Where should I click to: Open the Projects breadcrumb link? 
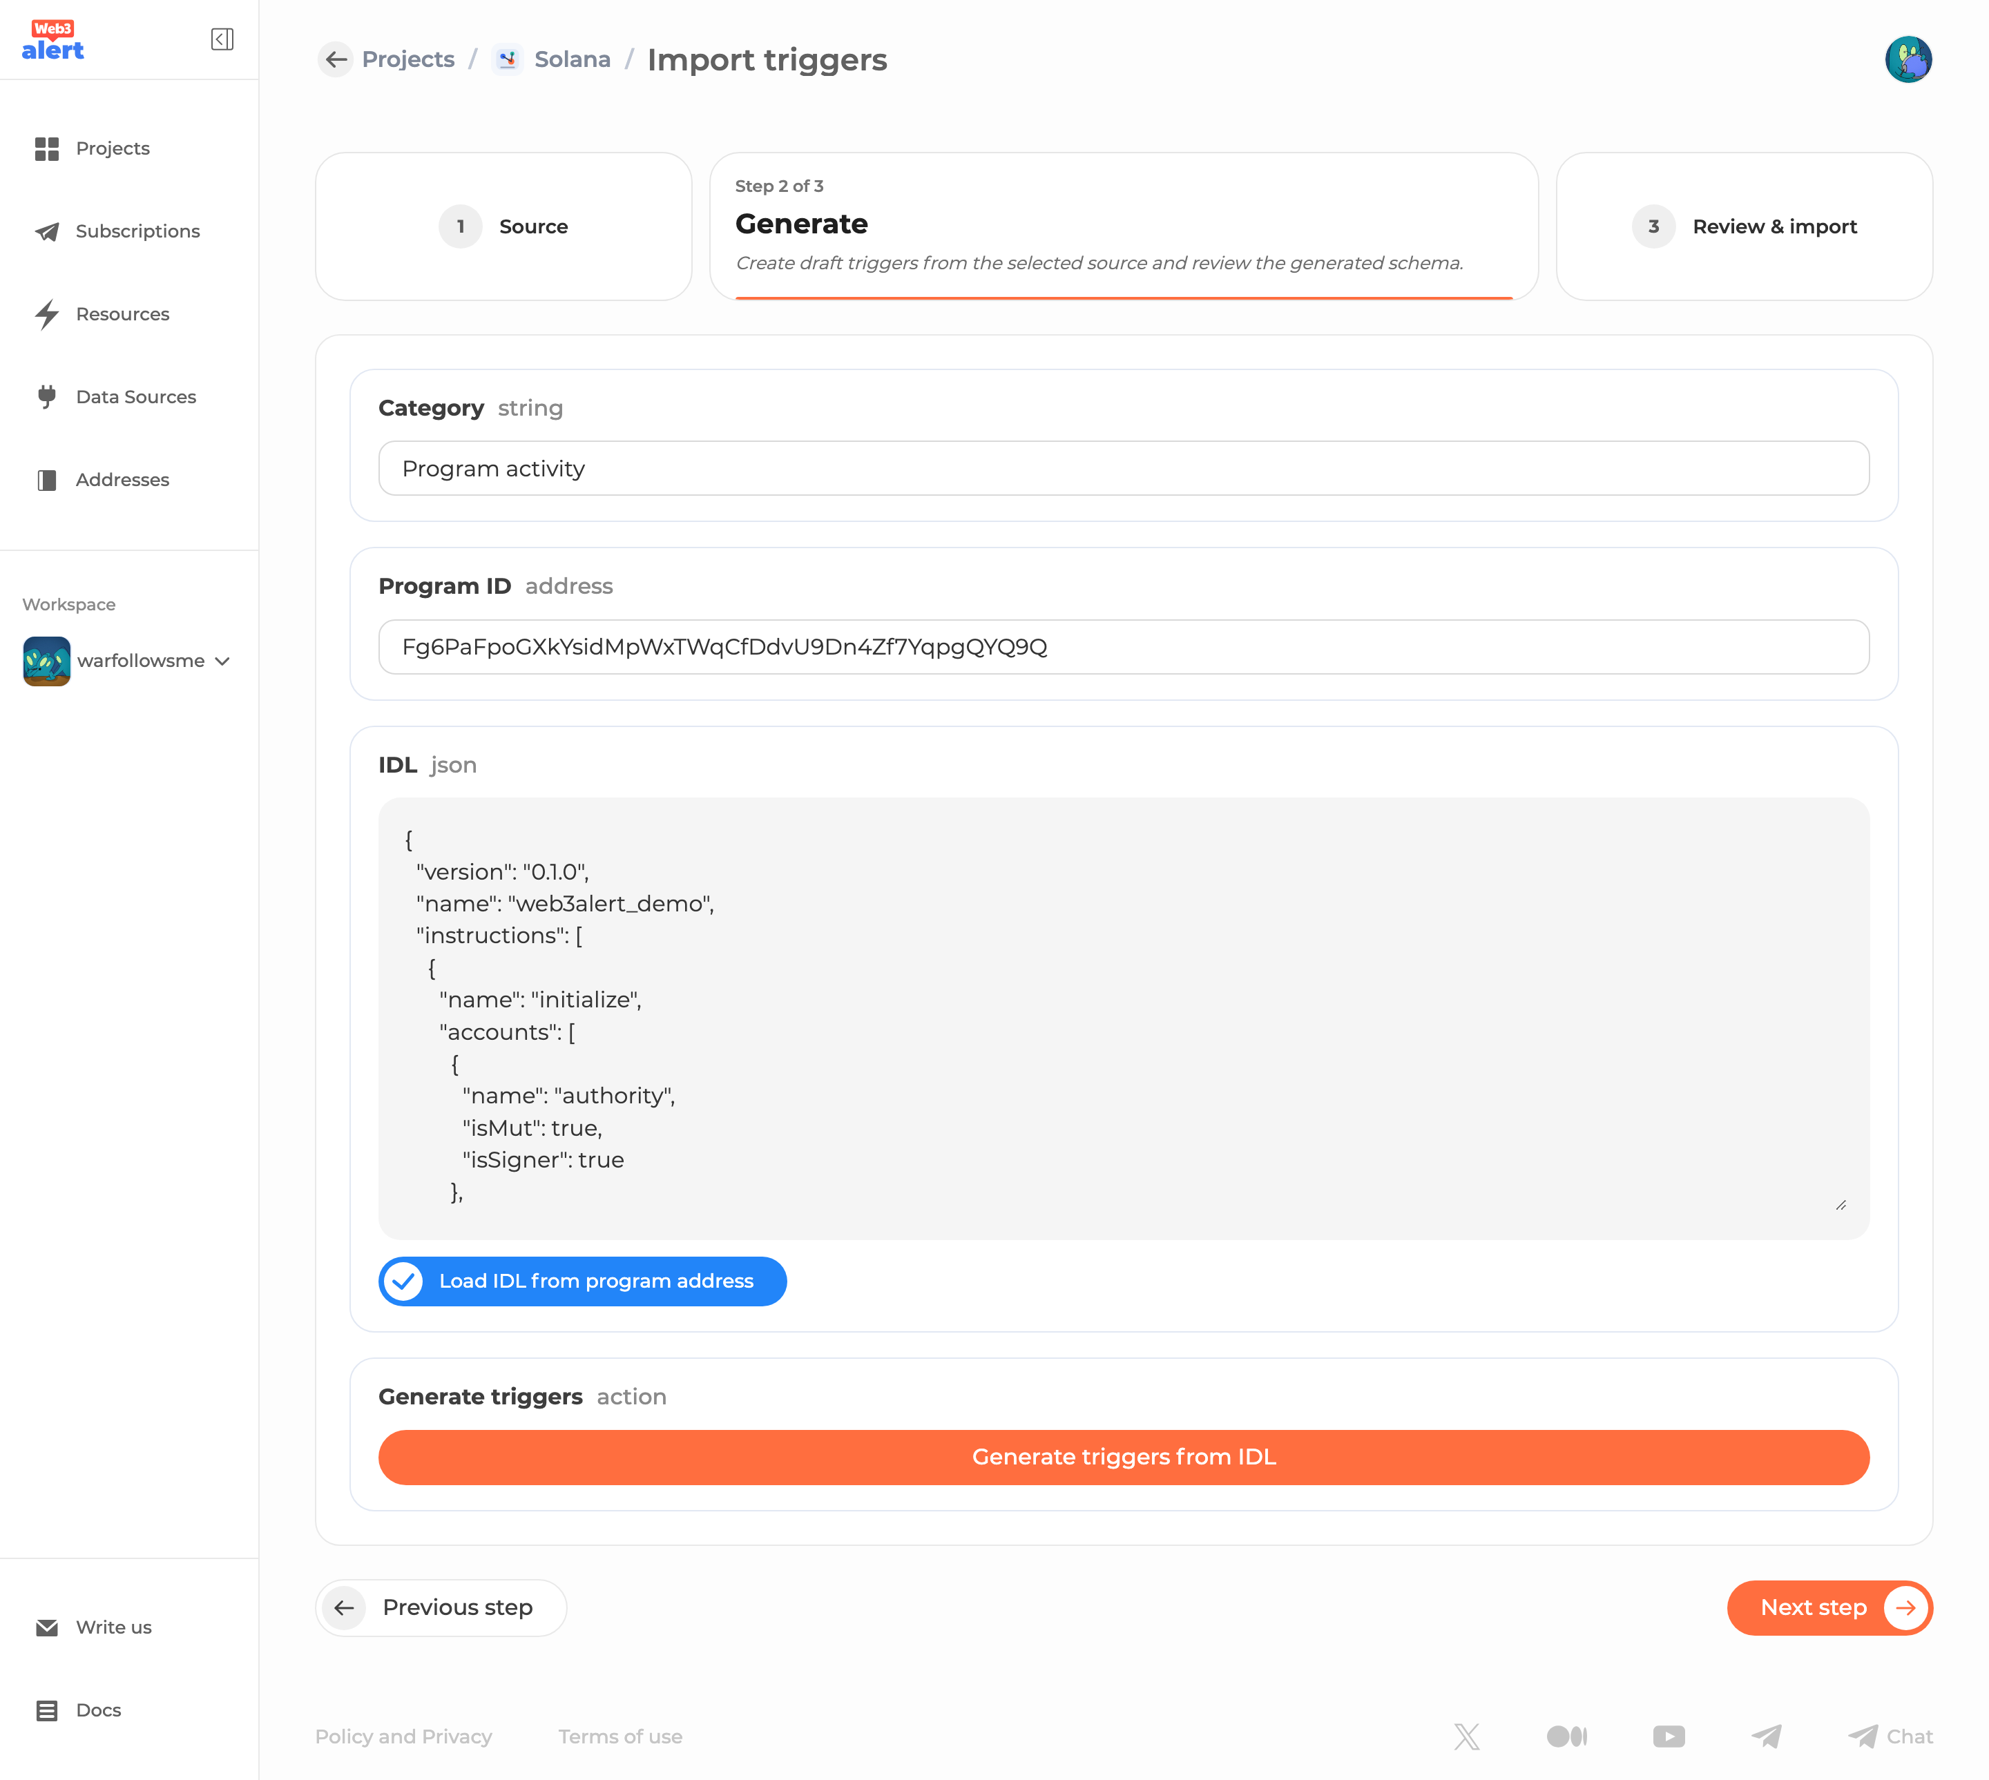[408, 59]
